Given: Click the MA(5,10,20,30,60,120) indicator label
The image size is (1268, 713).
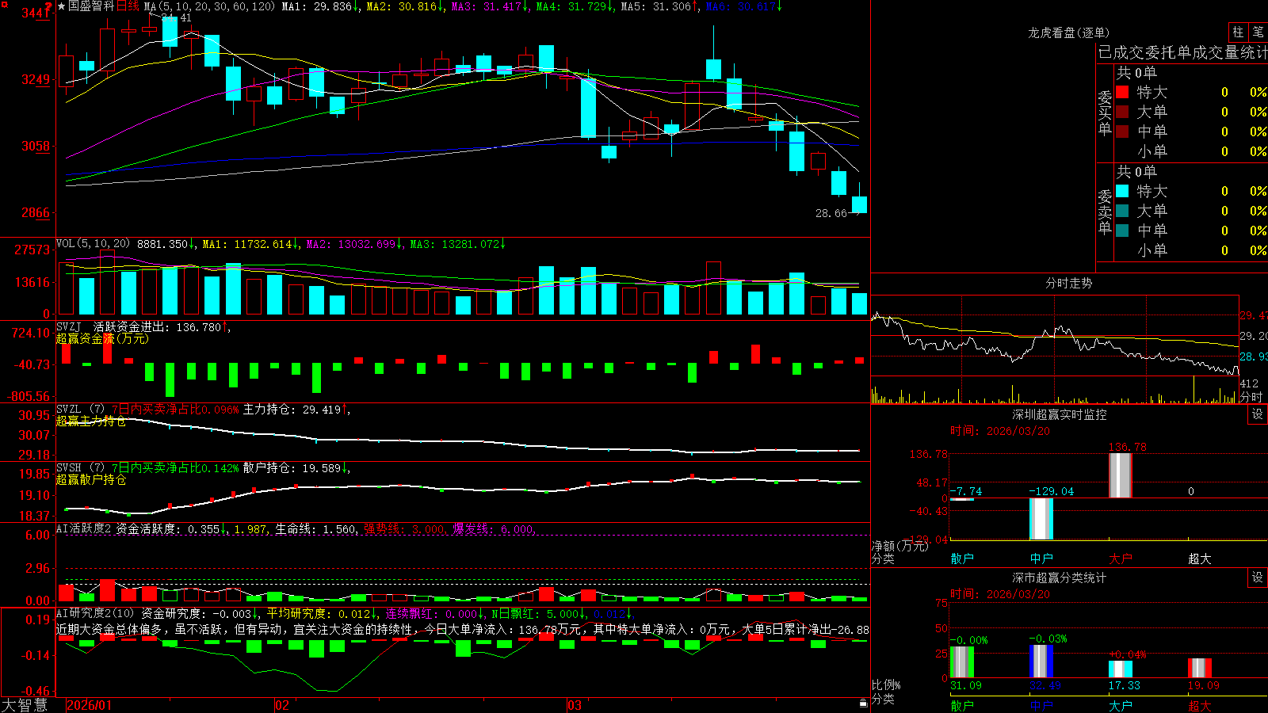Looking at the screenshot, I should (210, 6).
